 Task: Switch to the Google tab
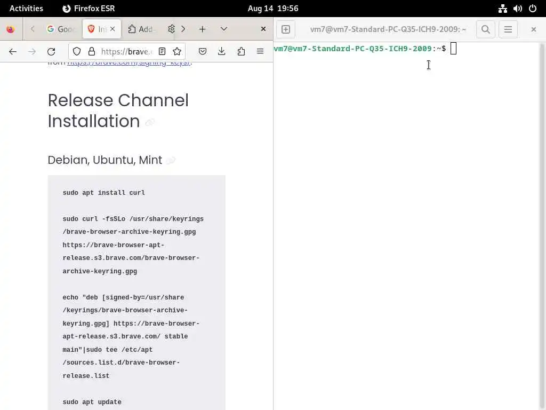tap(61, 29)
